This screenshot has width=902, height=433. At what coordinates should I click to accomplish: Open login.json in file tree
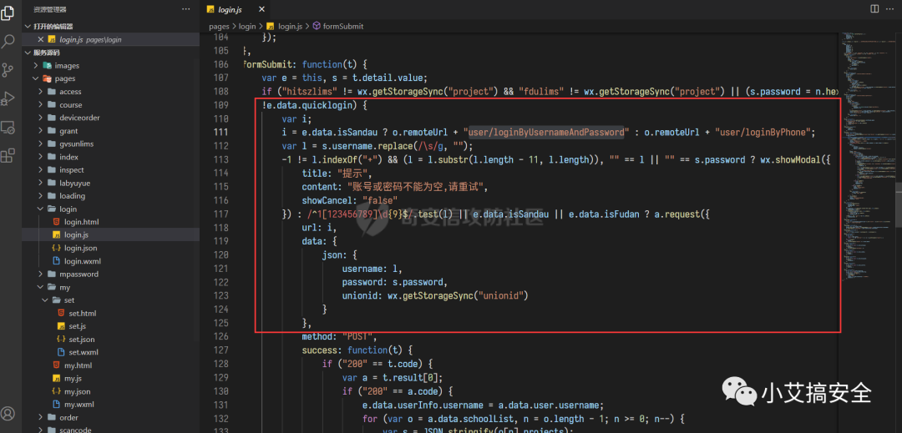[80, 248]
